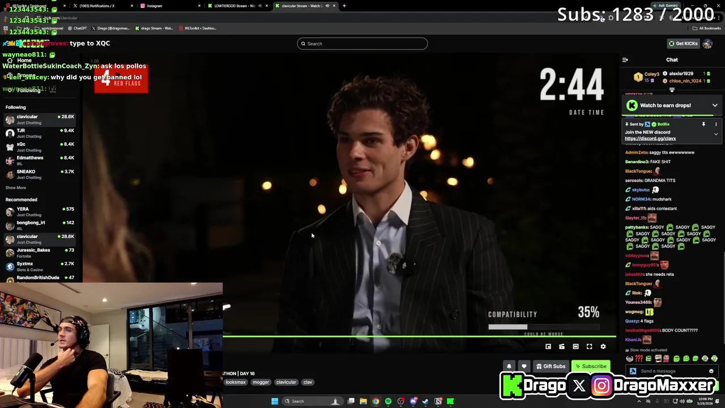Expand the pinned Discord message chevron
Screen dimensions: 725x408
[715, 134]
